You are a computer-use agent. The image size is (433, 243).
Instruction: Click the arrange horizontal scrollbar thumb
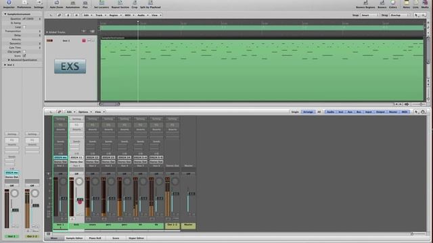pyautogui.click(x=110, y=104)
